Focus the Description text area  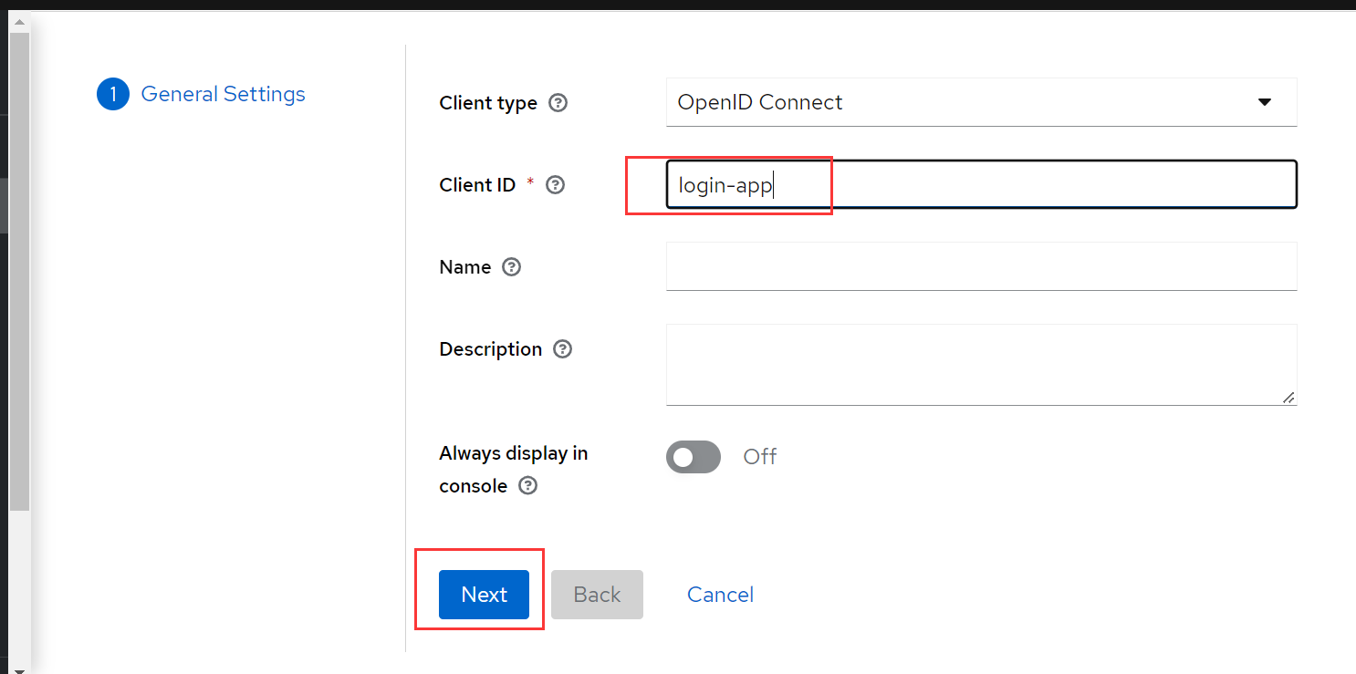[982, 365]
